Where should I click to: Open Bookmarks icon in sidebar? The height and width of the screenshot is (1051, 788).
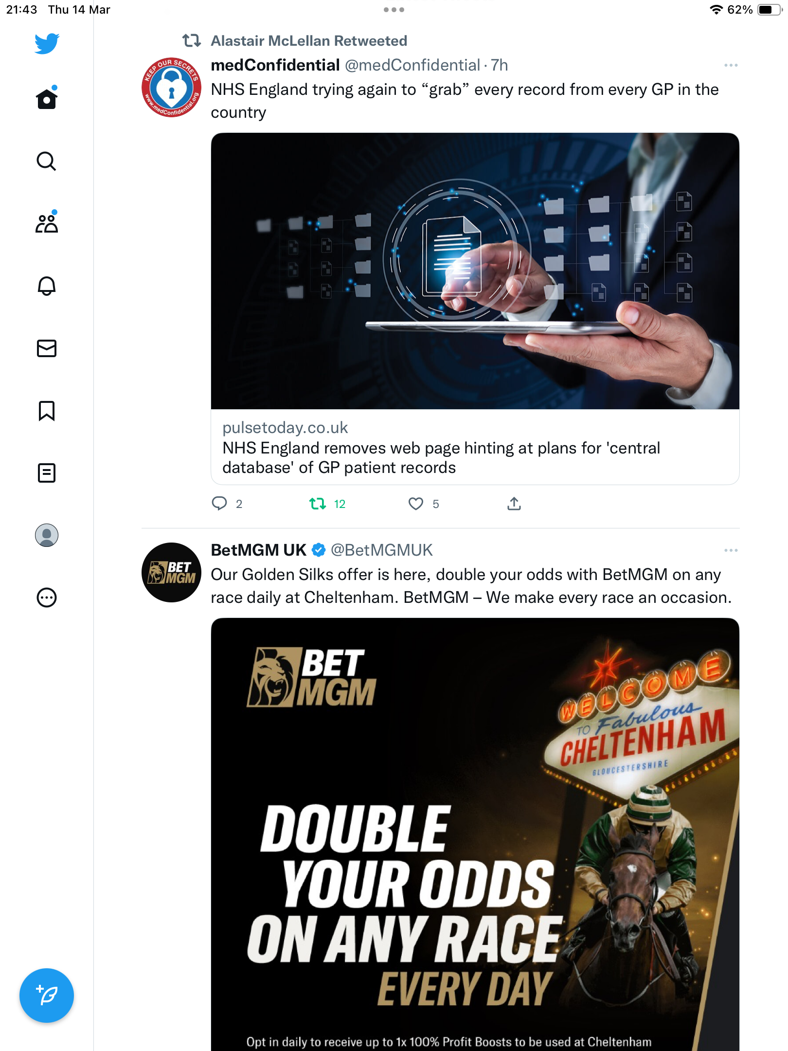(47, 411)
